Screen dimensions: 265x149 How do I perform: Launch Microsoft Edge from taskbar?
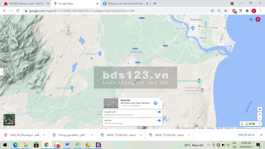pos(16,145)
